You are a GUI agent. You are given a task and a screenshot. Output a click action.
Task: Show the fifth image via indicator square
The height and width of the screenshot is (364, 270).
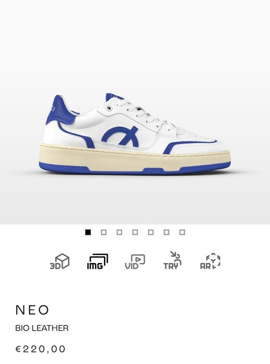click(151, 232)
